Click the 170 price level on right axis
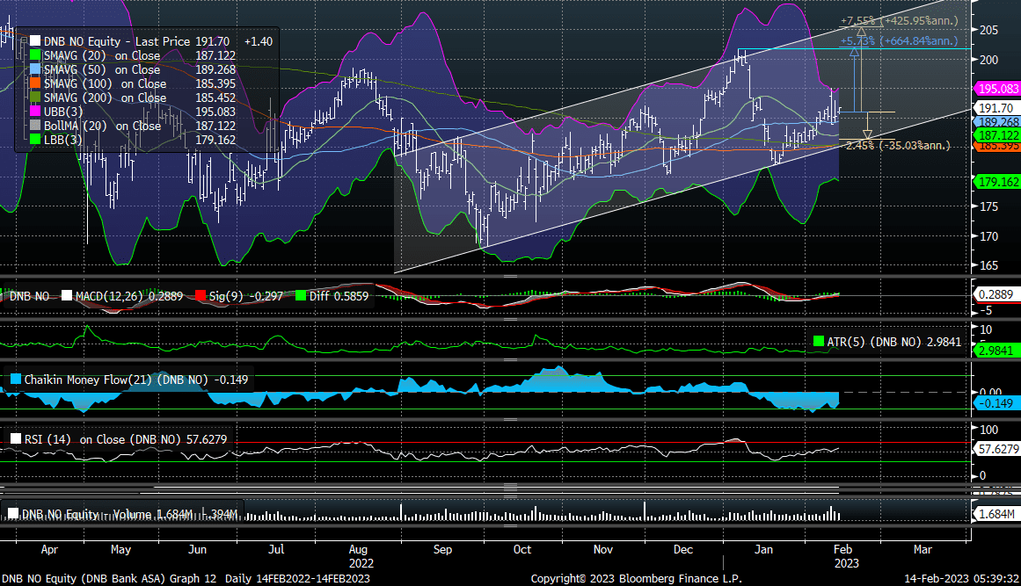This screenshot has width=1021, height=586. tap(989, 236)
